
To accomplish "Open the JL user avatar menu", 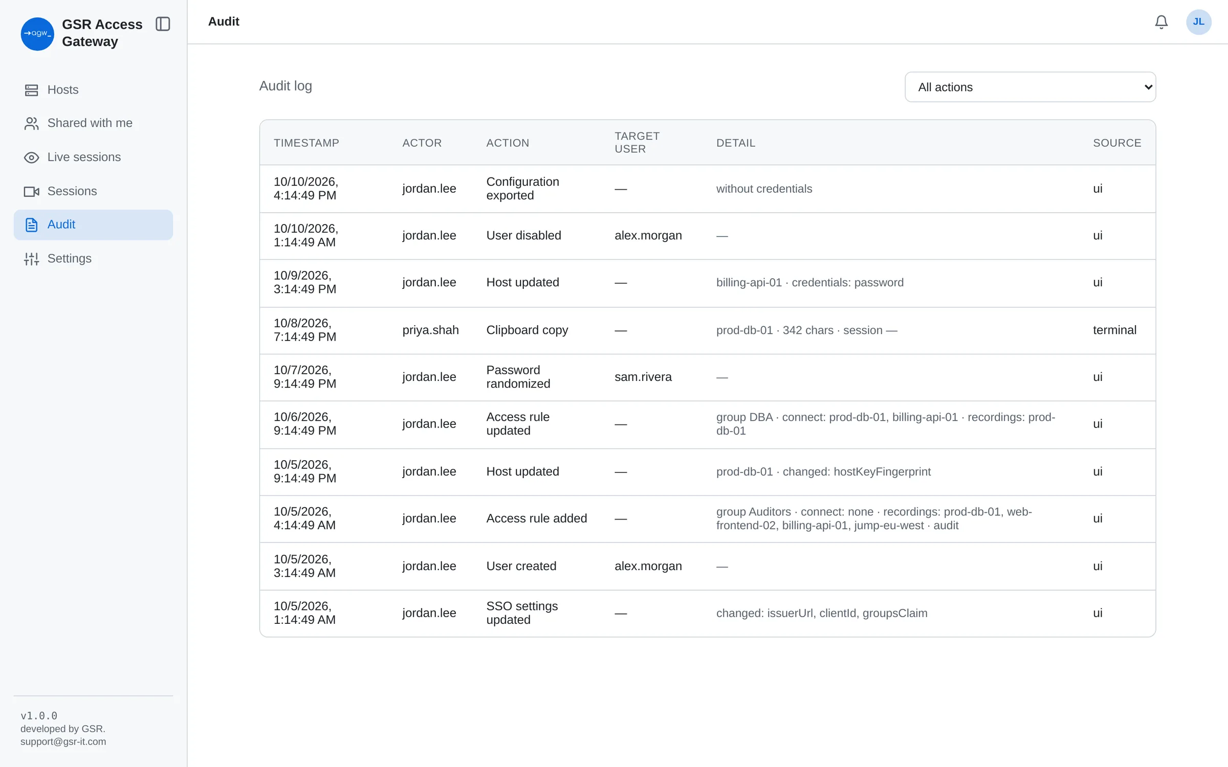I will (1198, 22).
